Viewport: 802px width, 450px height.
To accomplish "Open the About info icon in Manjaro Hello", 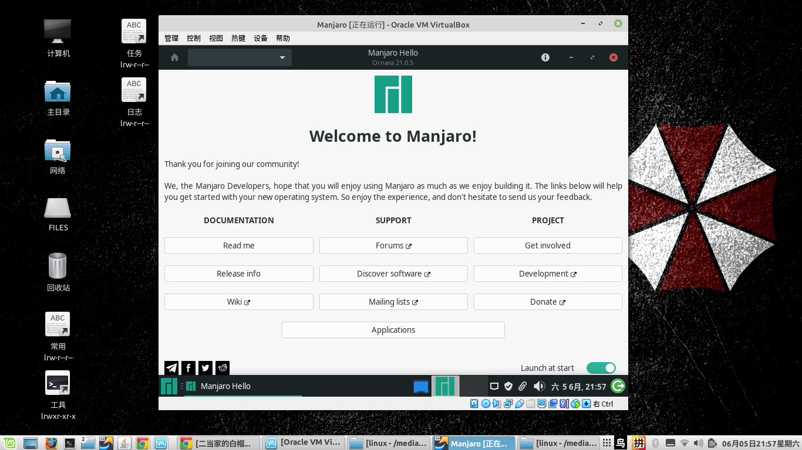I will click(545, 57).
